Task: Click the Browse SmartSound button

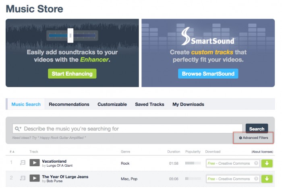Action: point(208,74)
